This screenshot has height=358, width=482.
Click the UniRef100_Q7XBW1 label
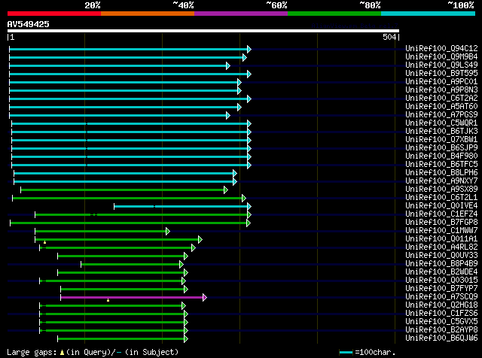click(441, 140)
